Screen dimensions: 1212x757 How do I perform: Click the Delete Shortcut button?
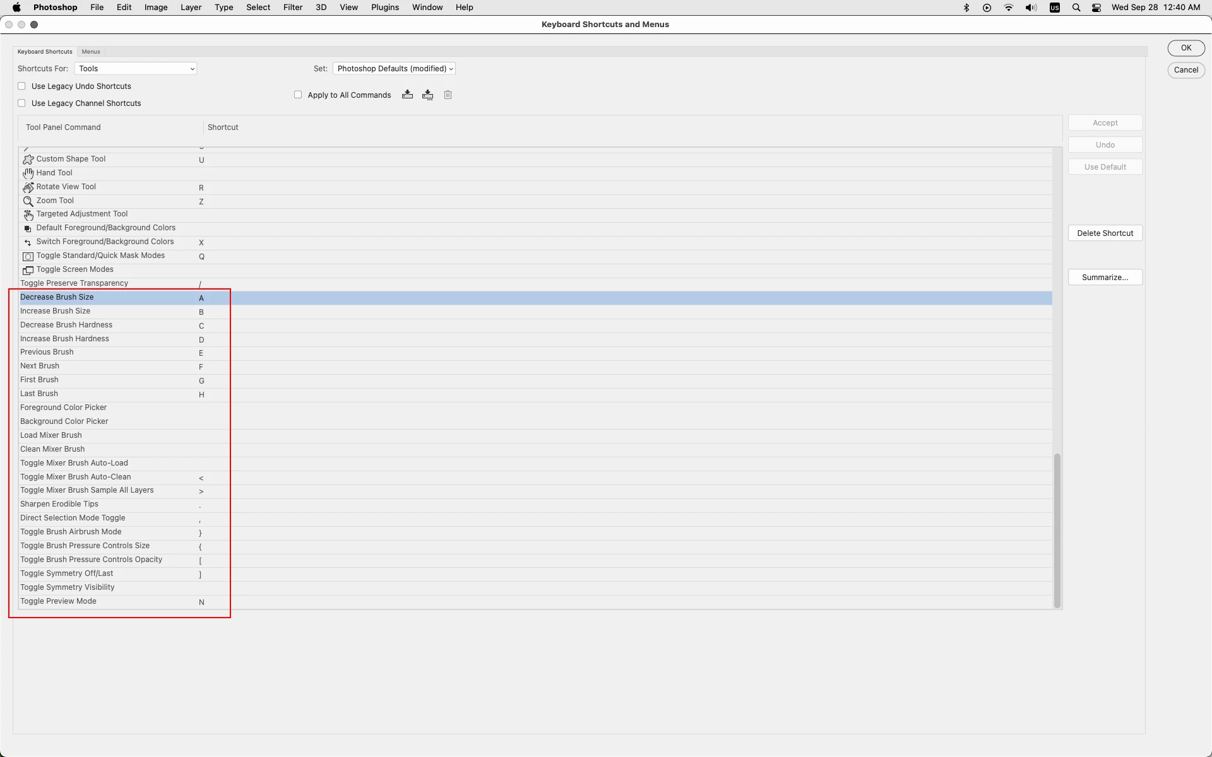[1105, 233]
